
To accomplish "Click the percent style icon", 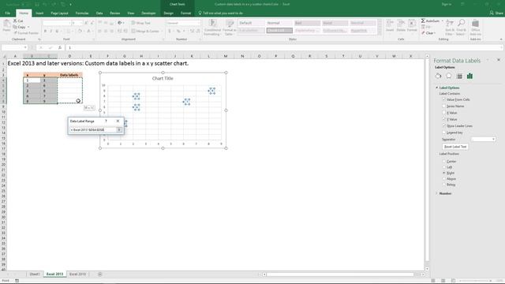I will tap(178, 32).
